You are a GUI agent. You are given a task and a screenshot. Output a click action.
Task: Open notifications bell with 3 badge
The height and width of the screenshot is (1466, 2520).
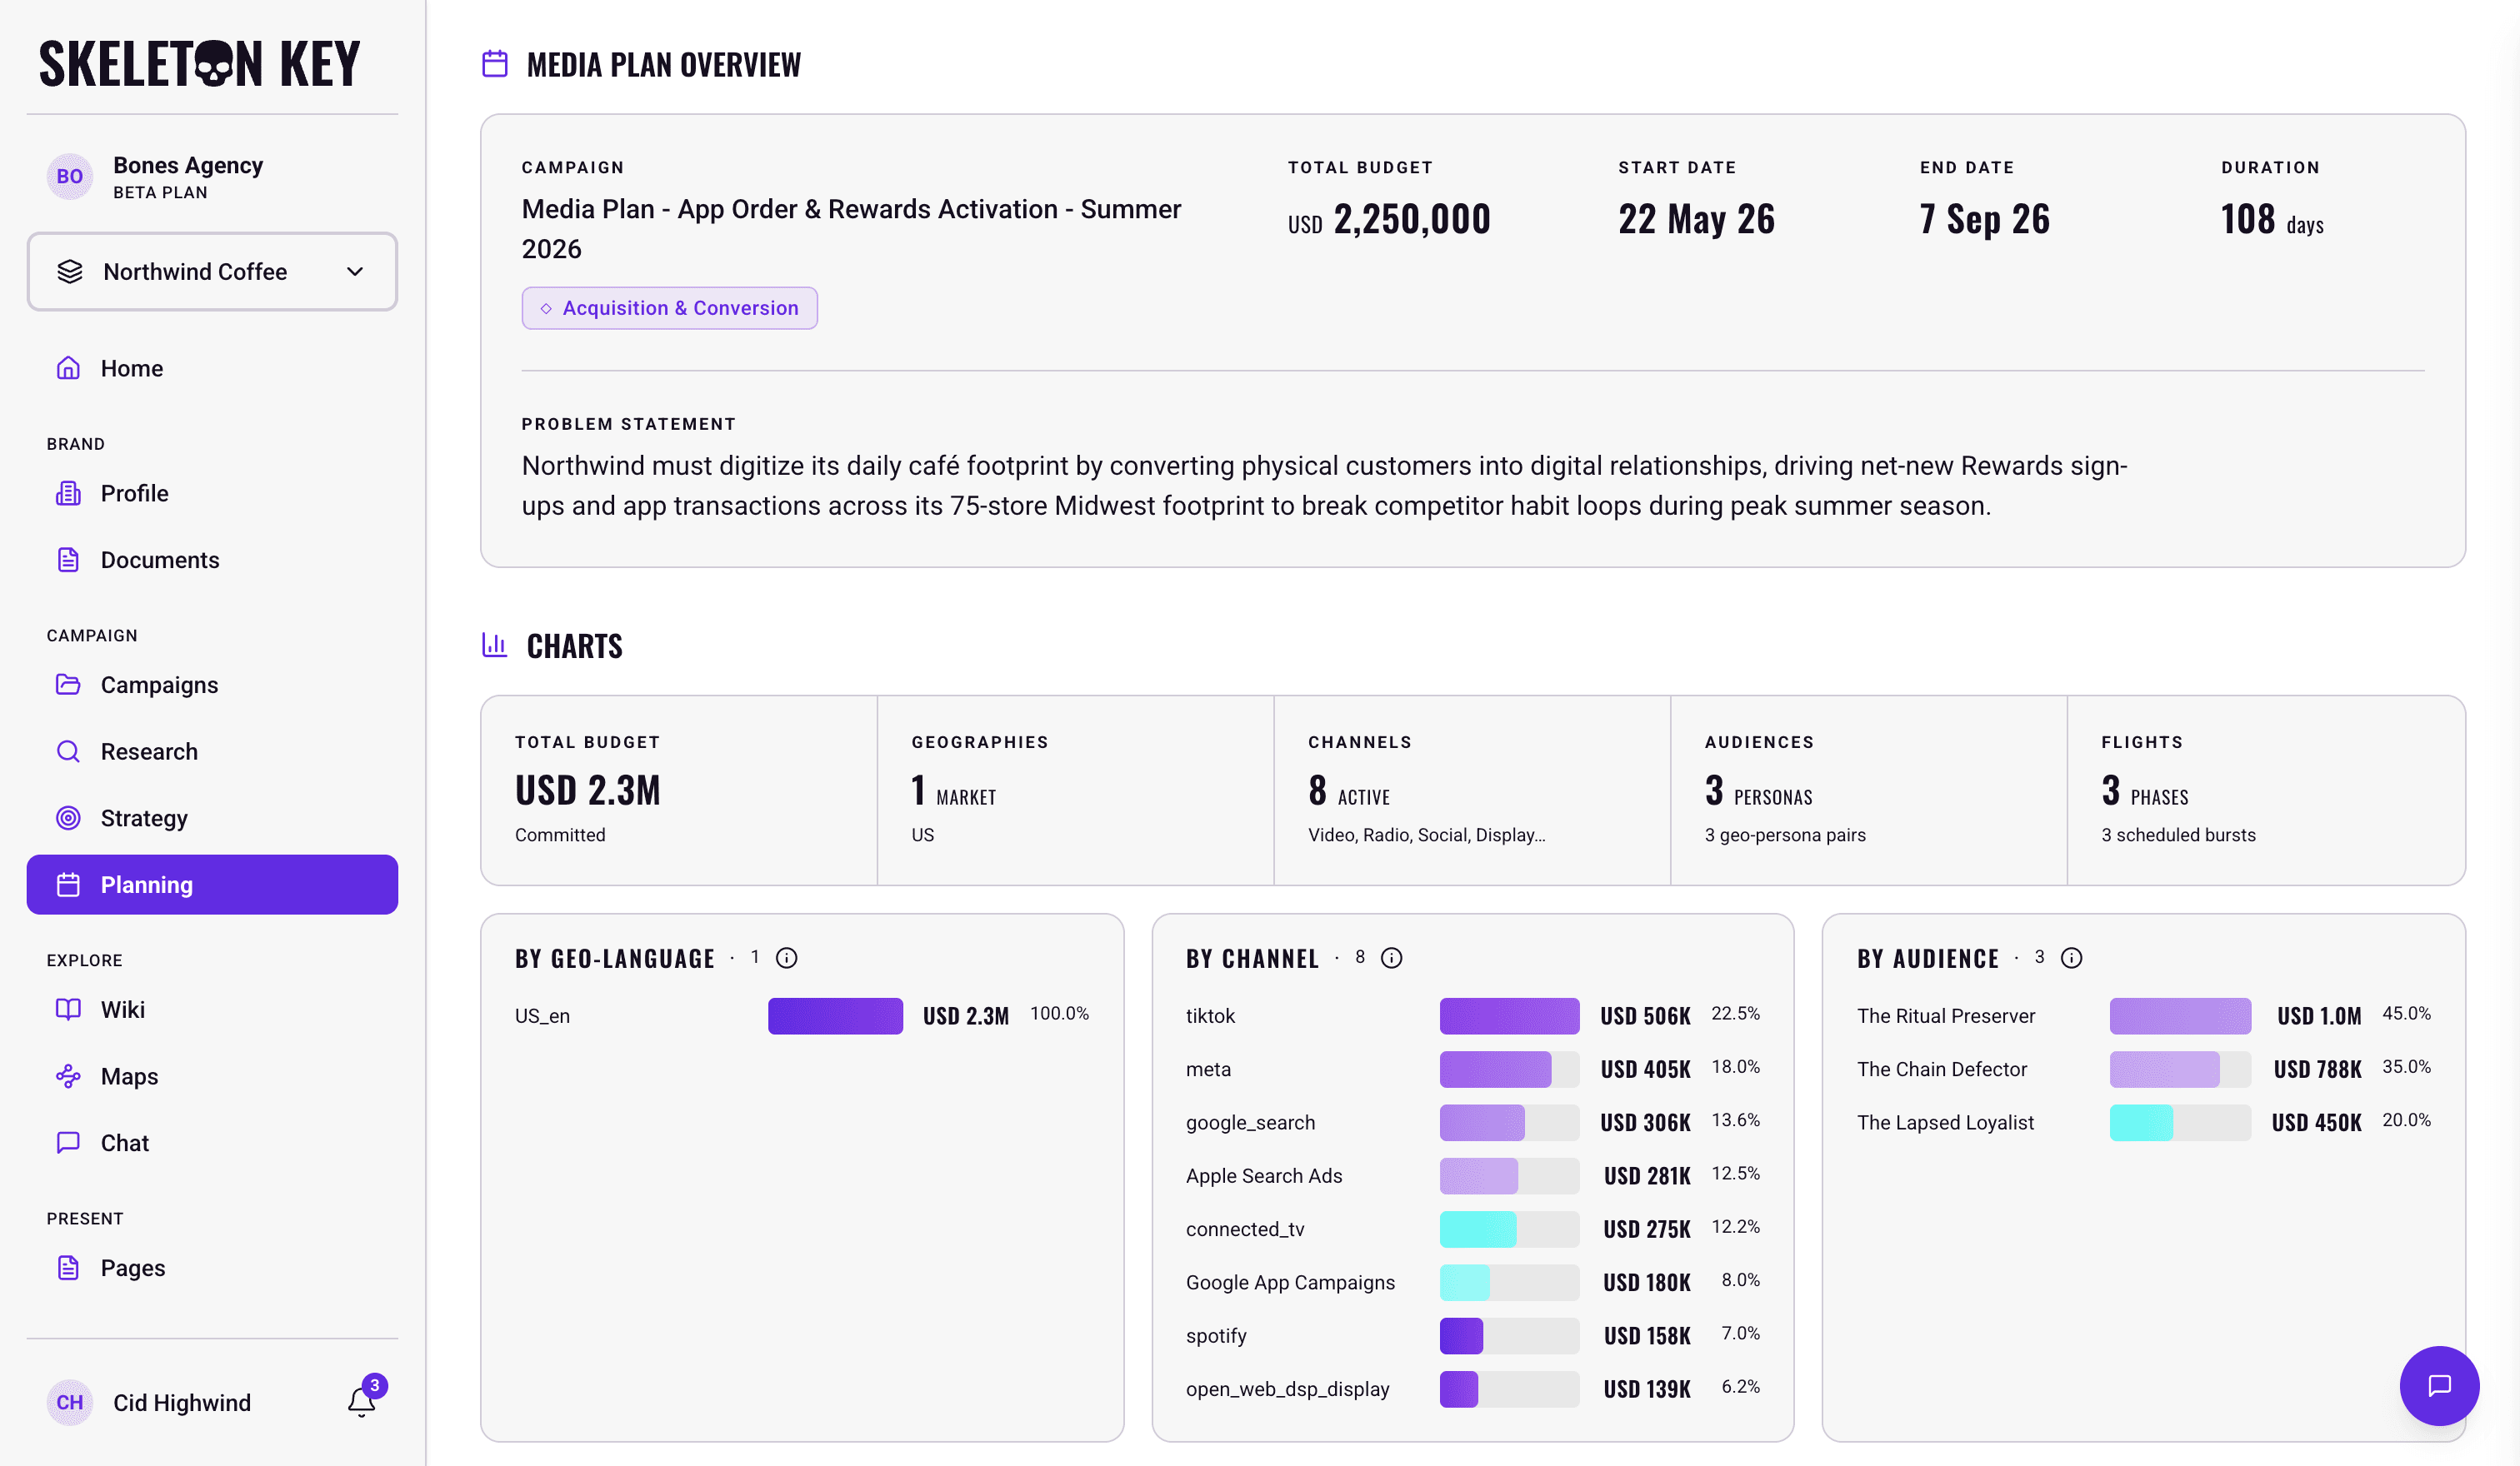pos(363,1401)
